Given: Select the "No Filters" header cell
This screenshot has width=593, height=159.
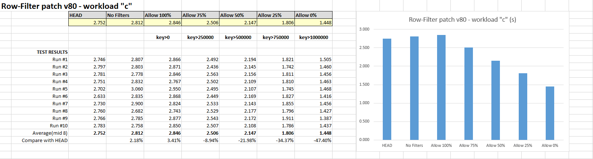Looking at the screenshot, I should pos(125,15).
